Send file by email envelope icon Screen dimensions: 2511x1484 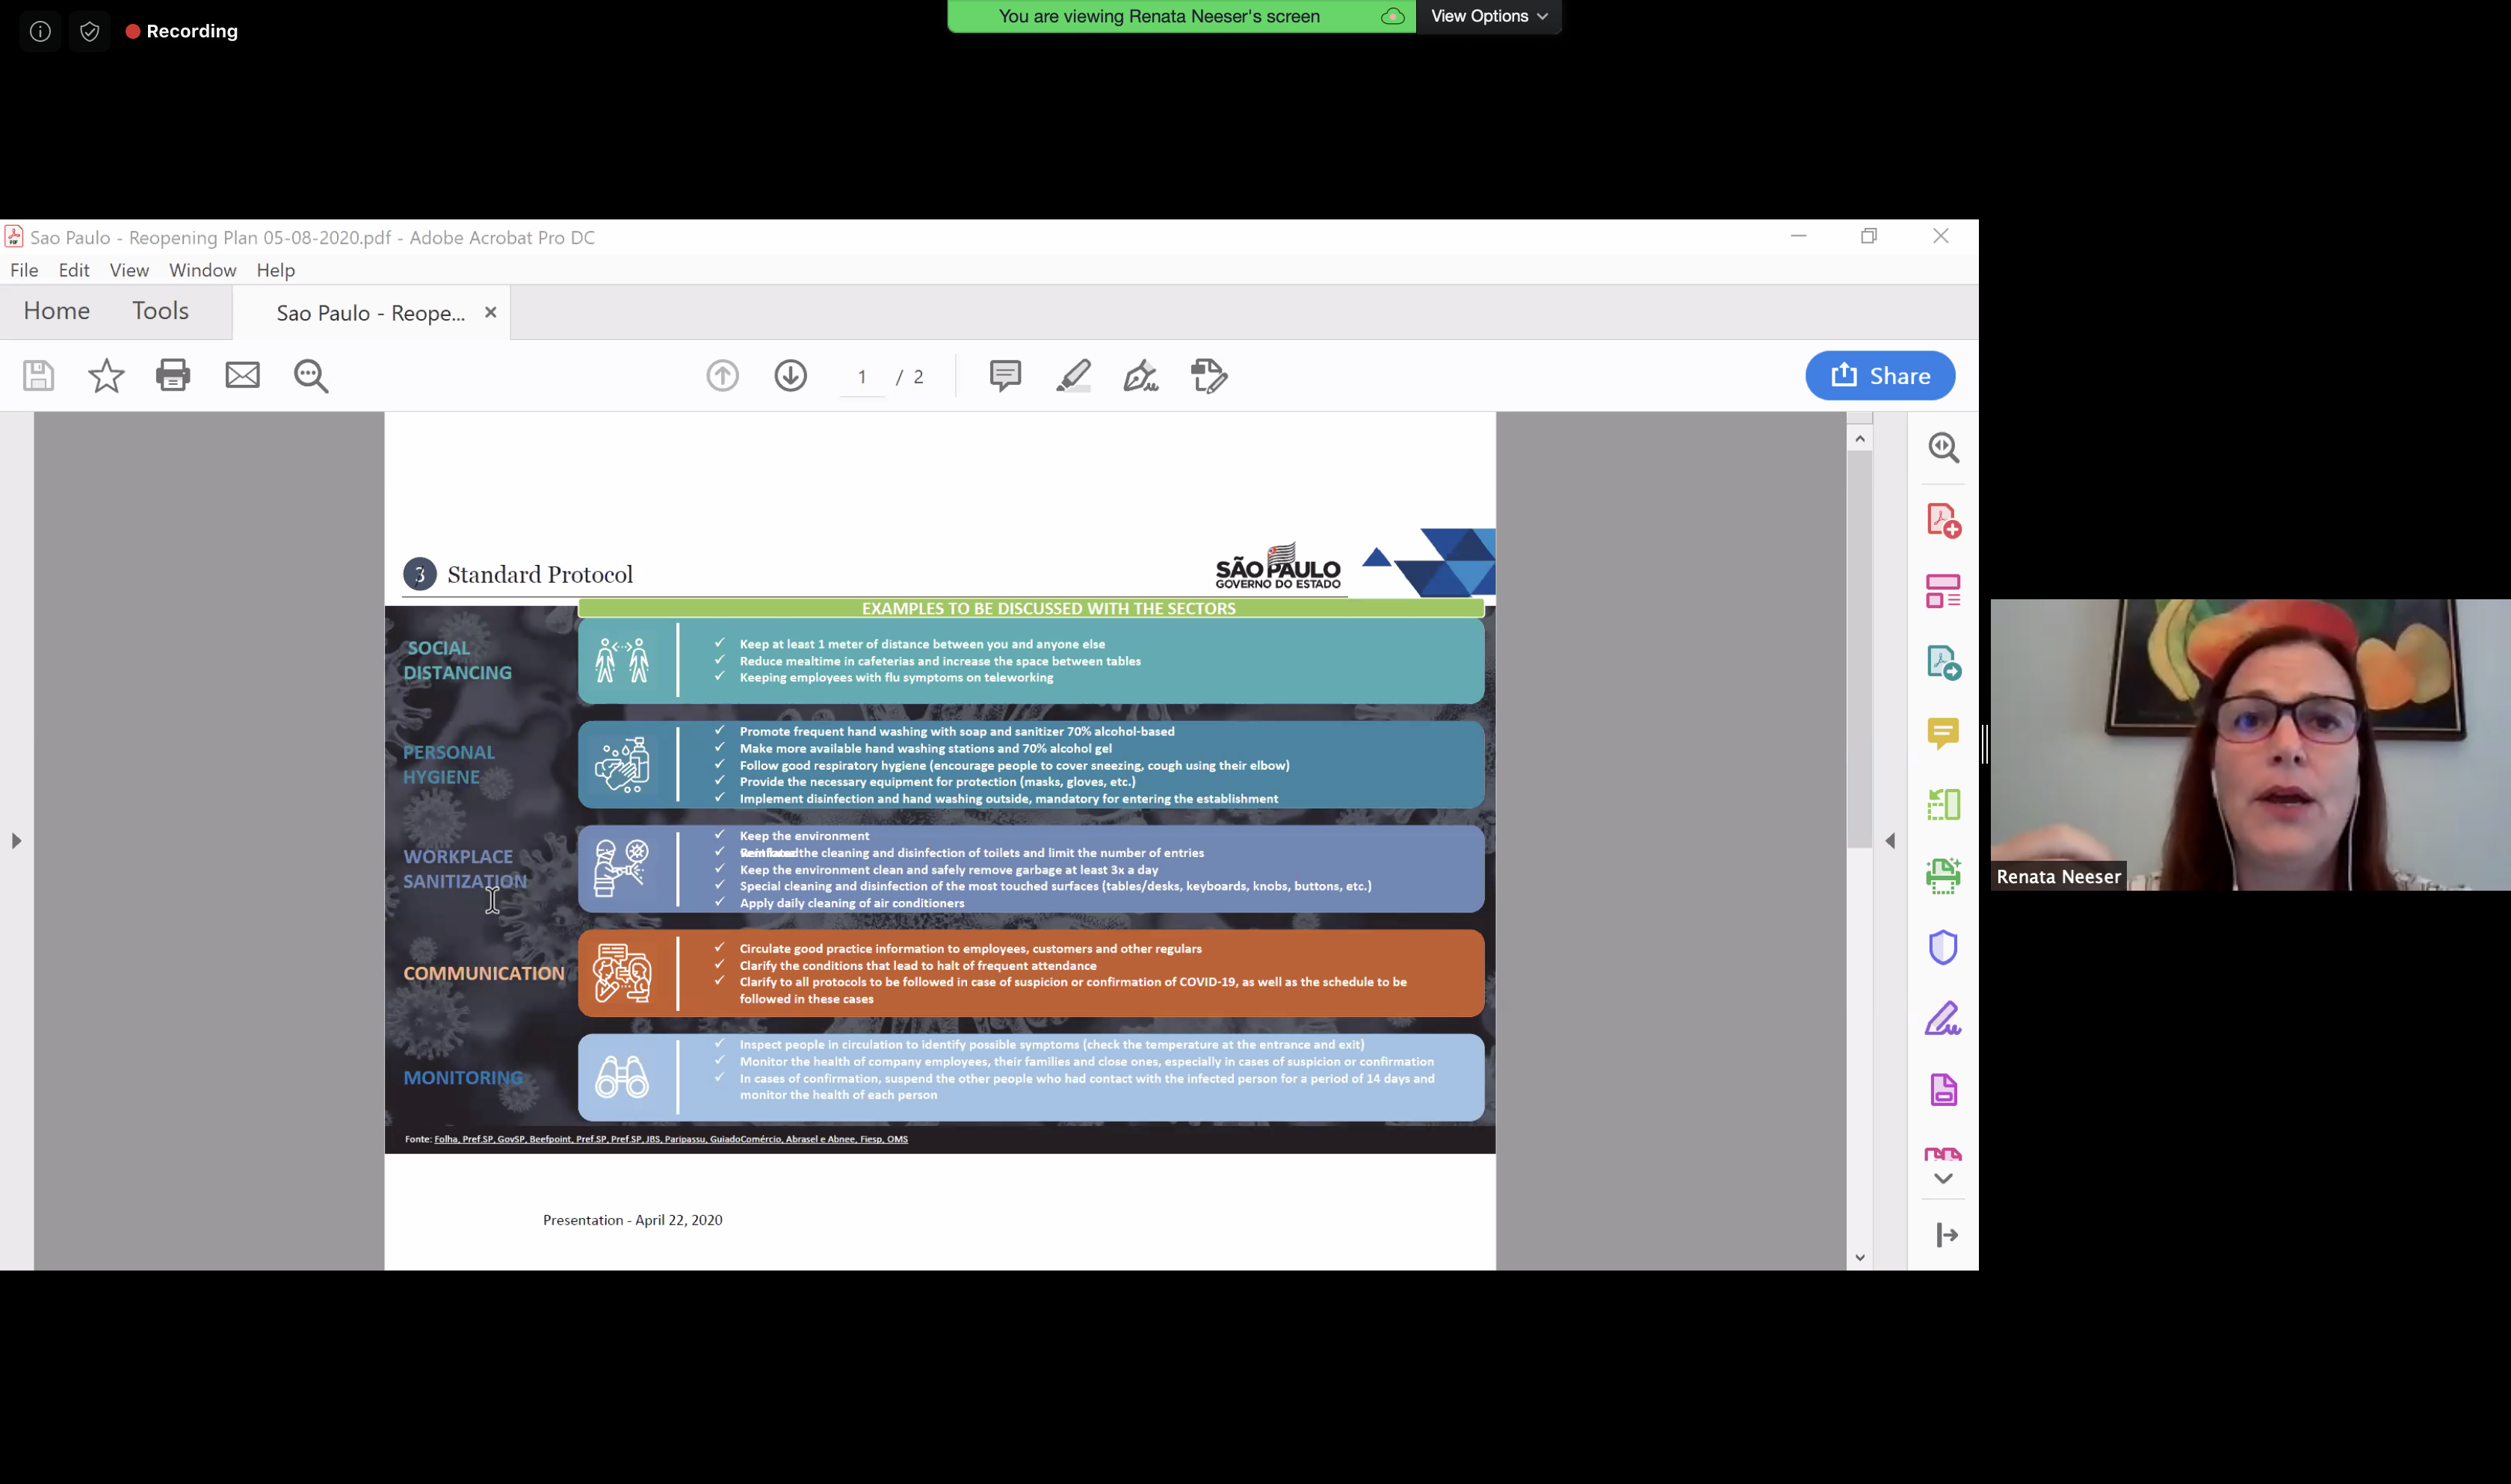pyautogui.click(x=242, y=375)
